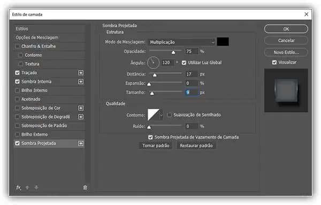Select the Sombra Interna effect row
The image size is (321, 205).
coord(50,81)
